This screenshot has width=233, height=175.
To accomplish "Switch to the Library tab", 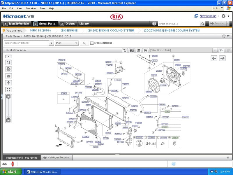I will click(x=84, y=24).
